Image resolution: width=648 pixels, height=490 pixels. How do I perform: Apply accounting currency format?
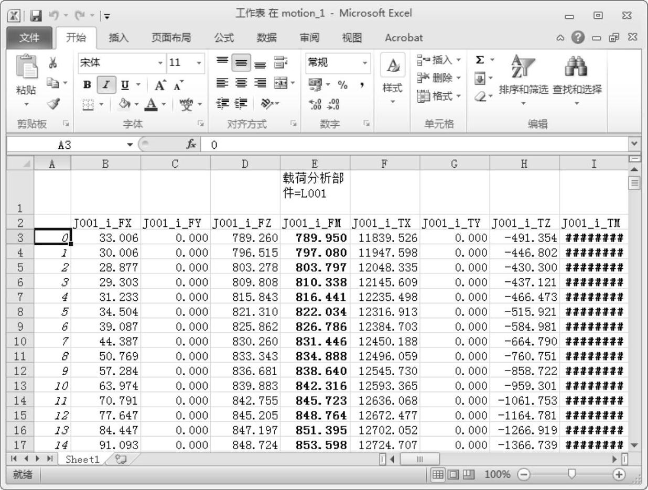(x=316, y=84)
